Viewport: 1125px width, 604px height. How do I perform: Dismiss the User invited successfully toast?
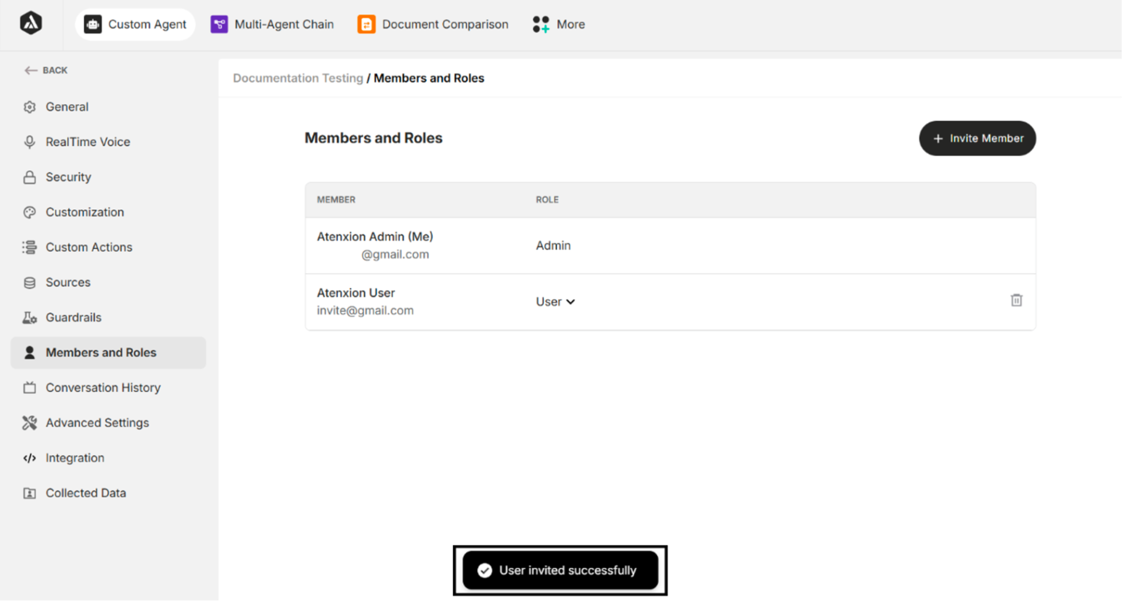pyautogui.click(x=560, y=570)
